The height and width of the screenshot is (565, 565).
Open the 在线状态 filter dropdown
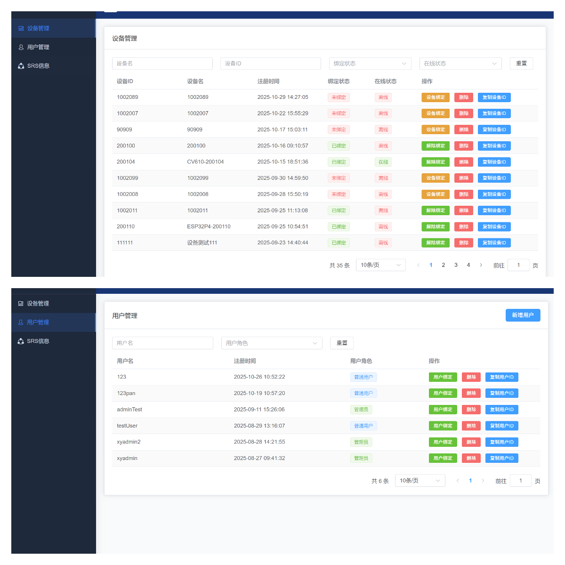[x=460, y=64]
